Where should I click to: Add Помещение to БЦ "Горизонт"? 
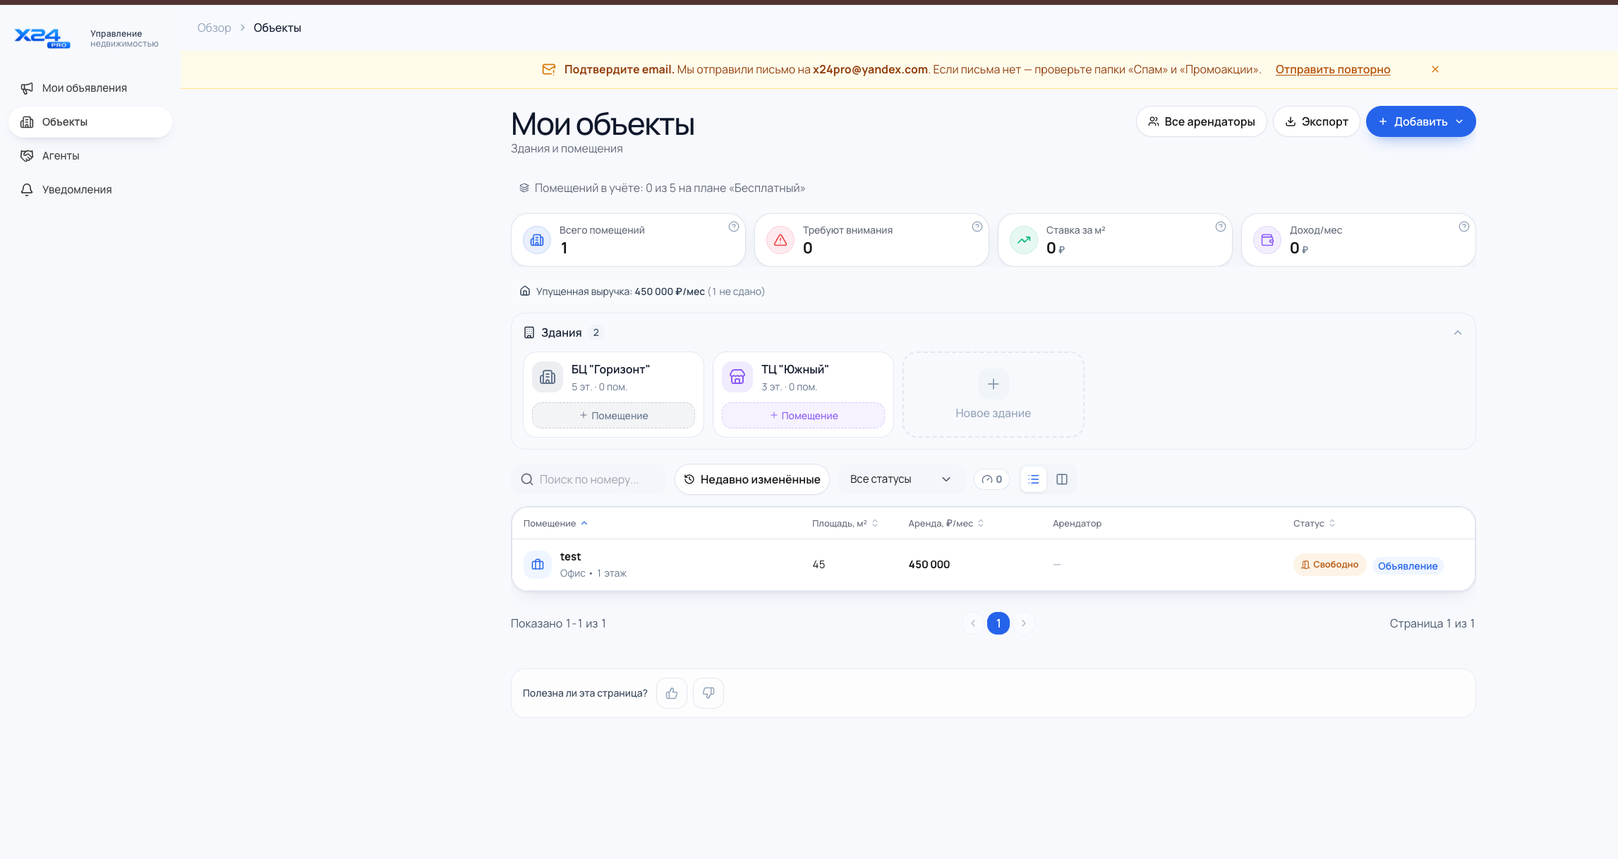[613, 416]
